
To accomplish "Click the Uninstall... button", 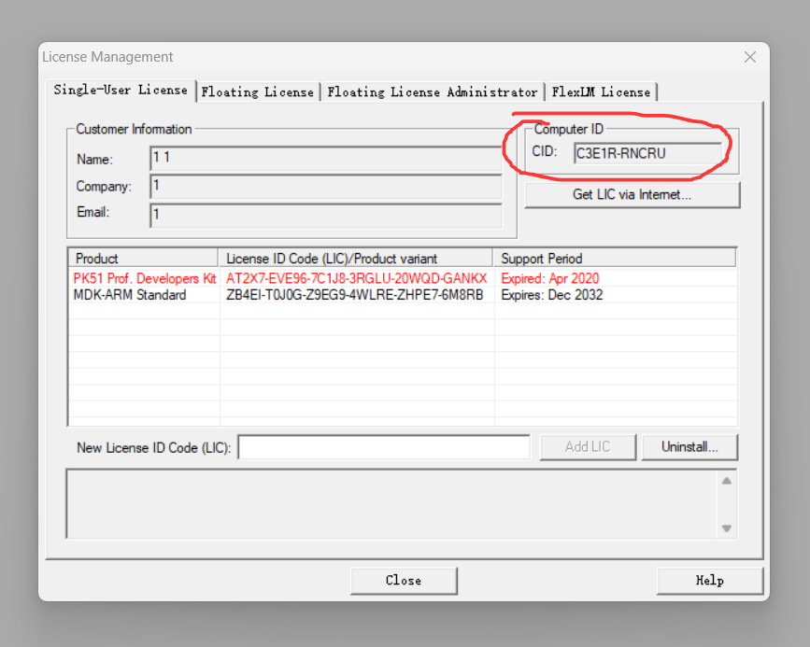I will pos(689,446).
